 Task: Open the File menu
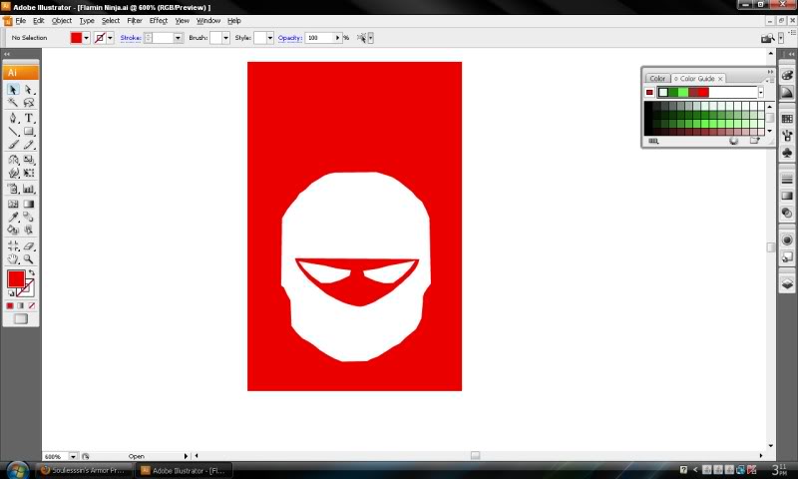point(20,21)
